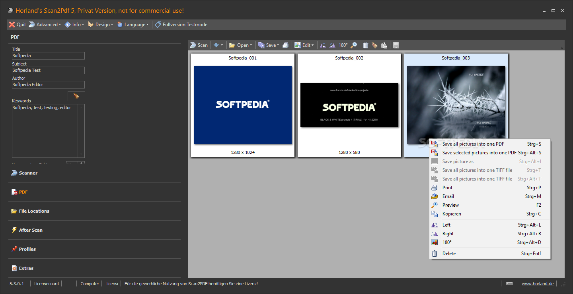This screenshot has height=294, width=573.
Task: Choose Delete from the context menu
Action: pyautogui.click(x=490, y=254)
